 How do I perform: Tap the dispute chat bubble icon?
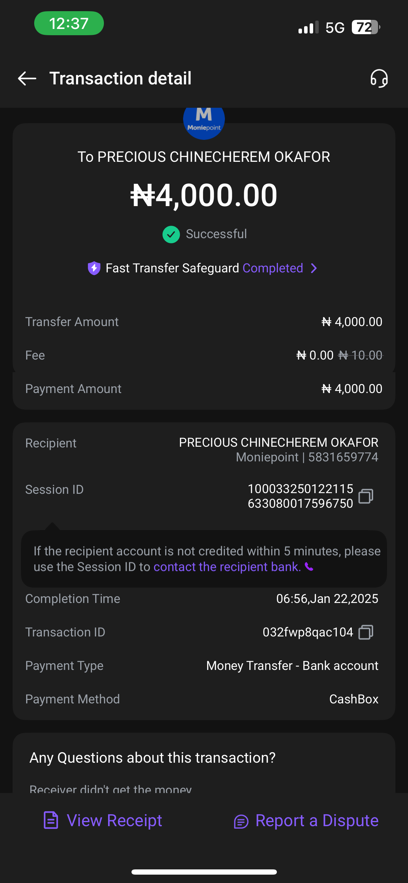[x=241, y=822]
